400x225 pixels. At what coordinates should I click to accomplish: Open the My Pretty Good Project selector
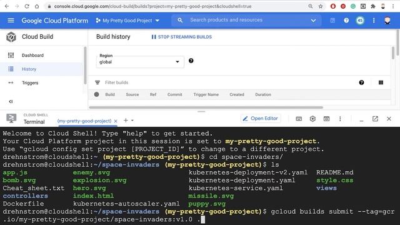point(127,21)
